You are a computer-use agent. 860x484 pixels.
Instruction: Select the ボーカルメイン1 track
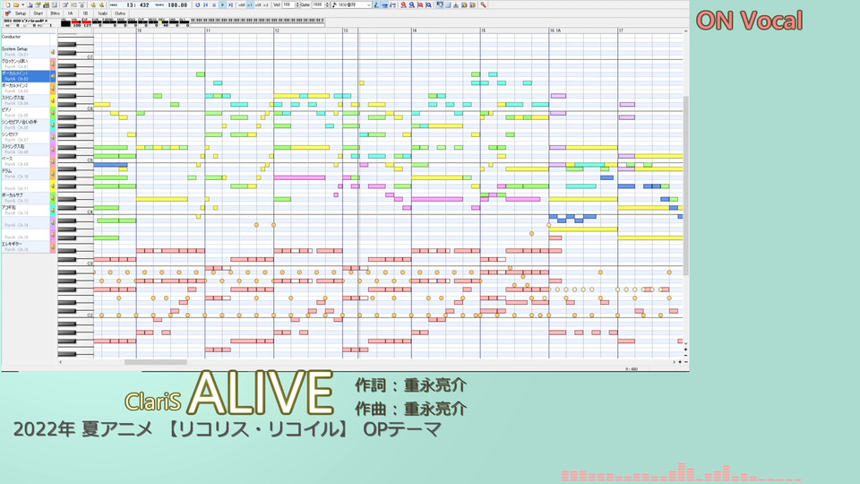pyautogui.click(x=26, y=75)
